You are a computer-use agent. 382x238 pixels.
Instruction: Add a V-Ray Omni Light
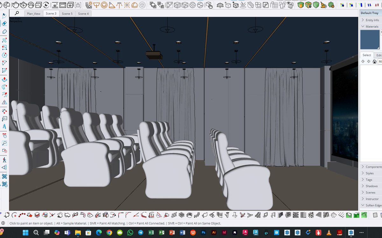click(126, 5)
